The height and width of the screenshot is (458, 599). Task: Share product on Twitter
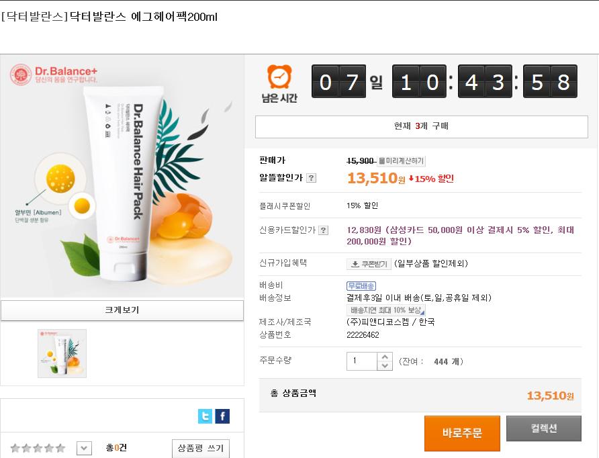(x=205, y=416)
